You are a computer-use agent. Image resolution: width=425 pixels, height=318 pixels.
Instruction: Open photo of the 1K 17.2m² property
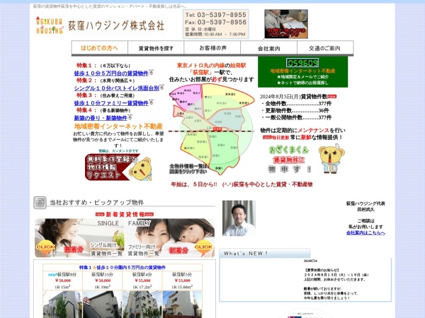[x=142, y=304]
